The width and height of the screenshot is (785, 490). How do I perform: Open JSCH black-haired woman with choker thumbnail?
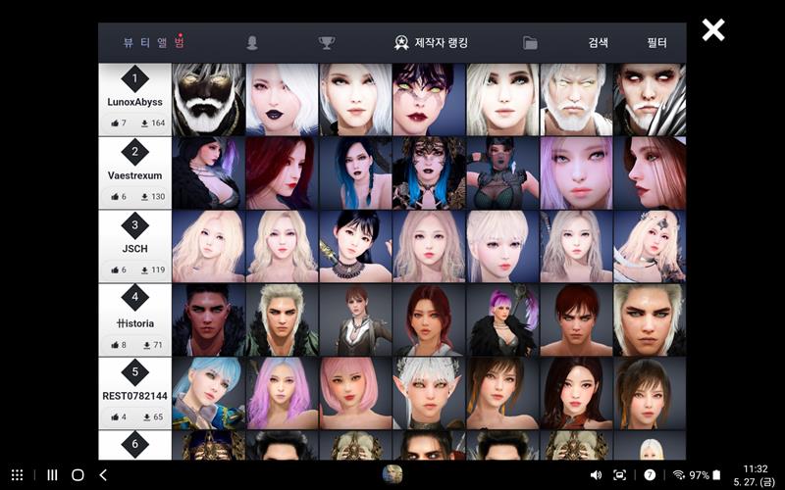point(355,247)
